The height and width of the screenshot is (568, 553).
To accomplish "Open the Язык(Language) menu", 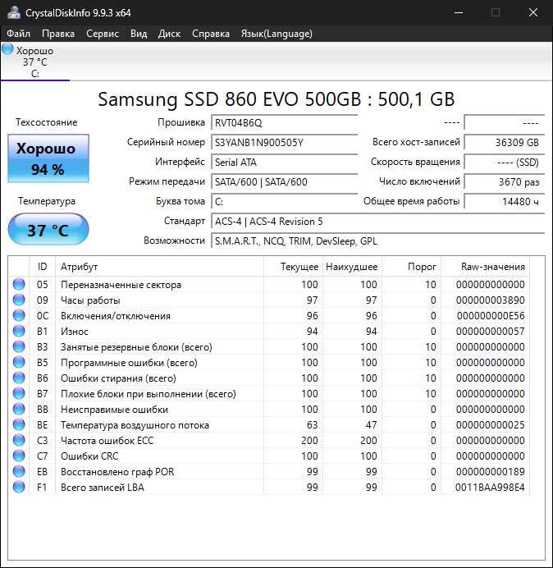I will (x=276, y=34).
